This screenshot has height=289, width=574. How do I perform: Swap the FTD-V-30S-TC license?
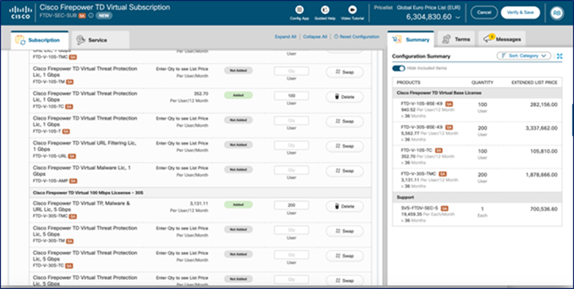click(x=344, y=256)
